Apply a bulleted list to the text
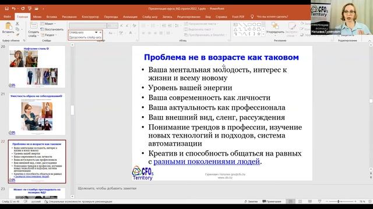The width and height of the screenshot is (373, 209). [143, 26]
